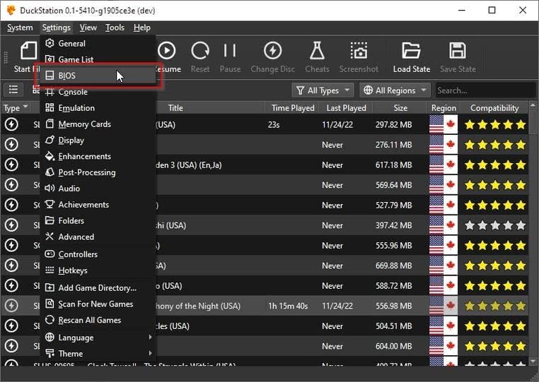
Task: Open the All Regions filter dropdown
Action: point(395,90)
